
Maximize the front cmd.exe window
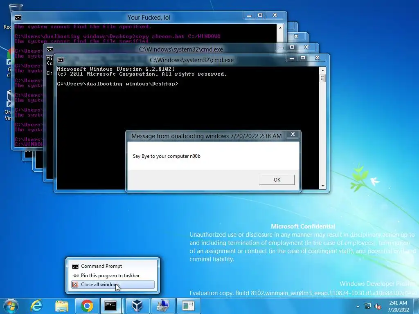(x=303, y=58)
